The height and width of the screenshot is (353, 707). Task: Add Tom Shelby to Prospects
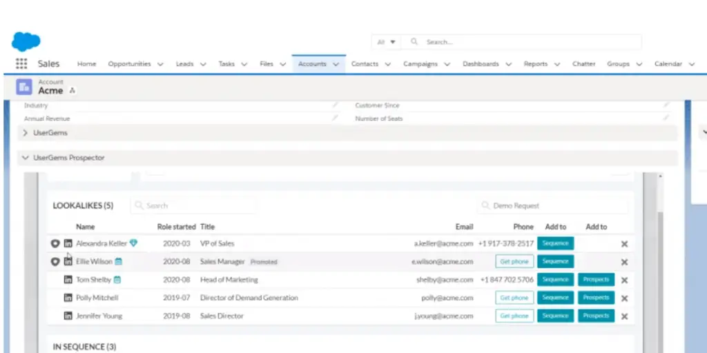click(x=595, y=280)
